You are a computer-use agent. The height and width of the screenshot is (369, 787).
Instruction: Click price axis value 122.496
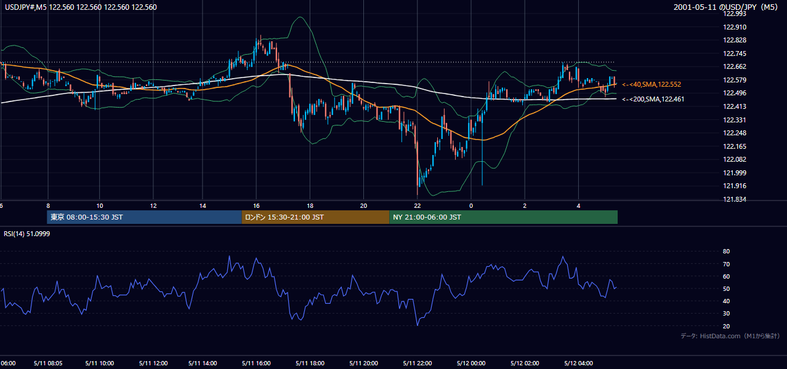735,93
